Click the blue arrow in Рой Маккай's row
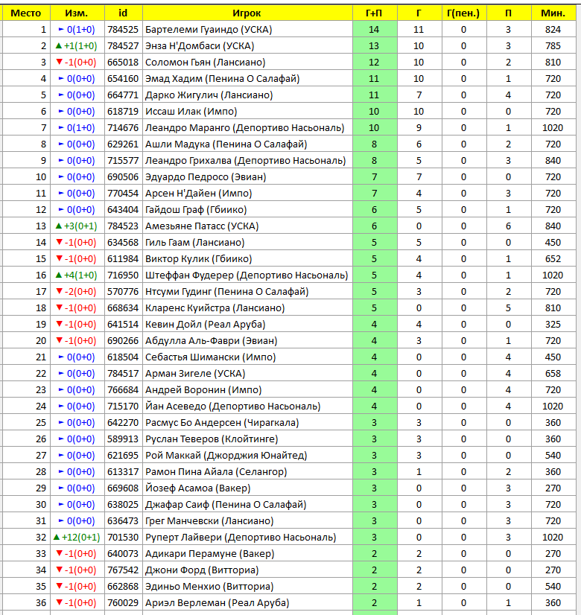Screen dimensions: 581x615 [x=61, y=456]
